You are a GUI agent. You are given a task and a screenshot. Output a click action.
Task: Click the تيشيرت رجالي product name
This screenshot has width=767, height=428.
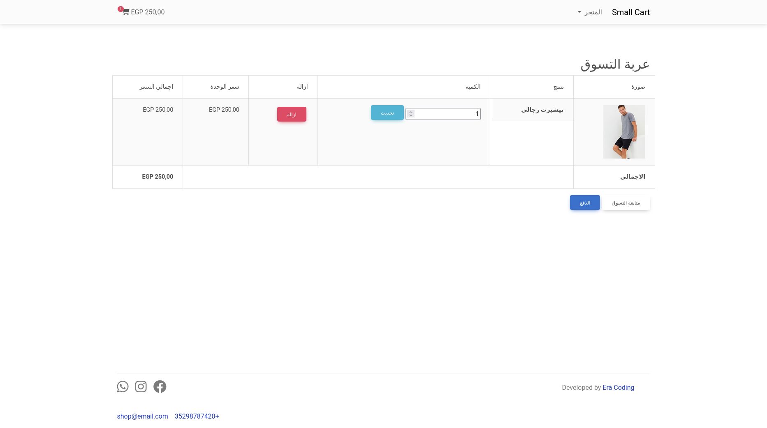coord(542,110)
